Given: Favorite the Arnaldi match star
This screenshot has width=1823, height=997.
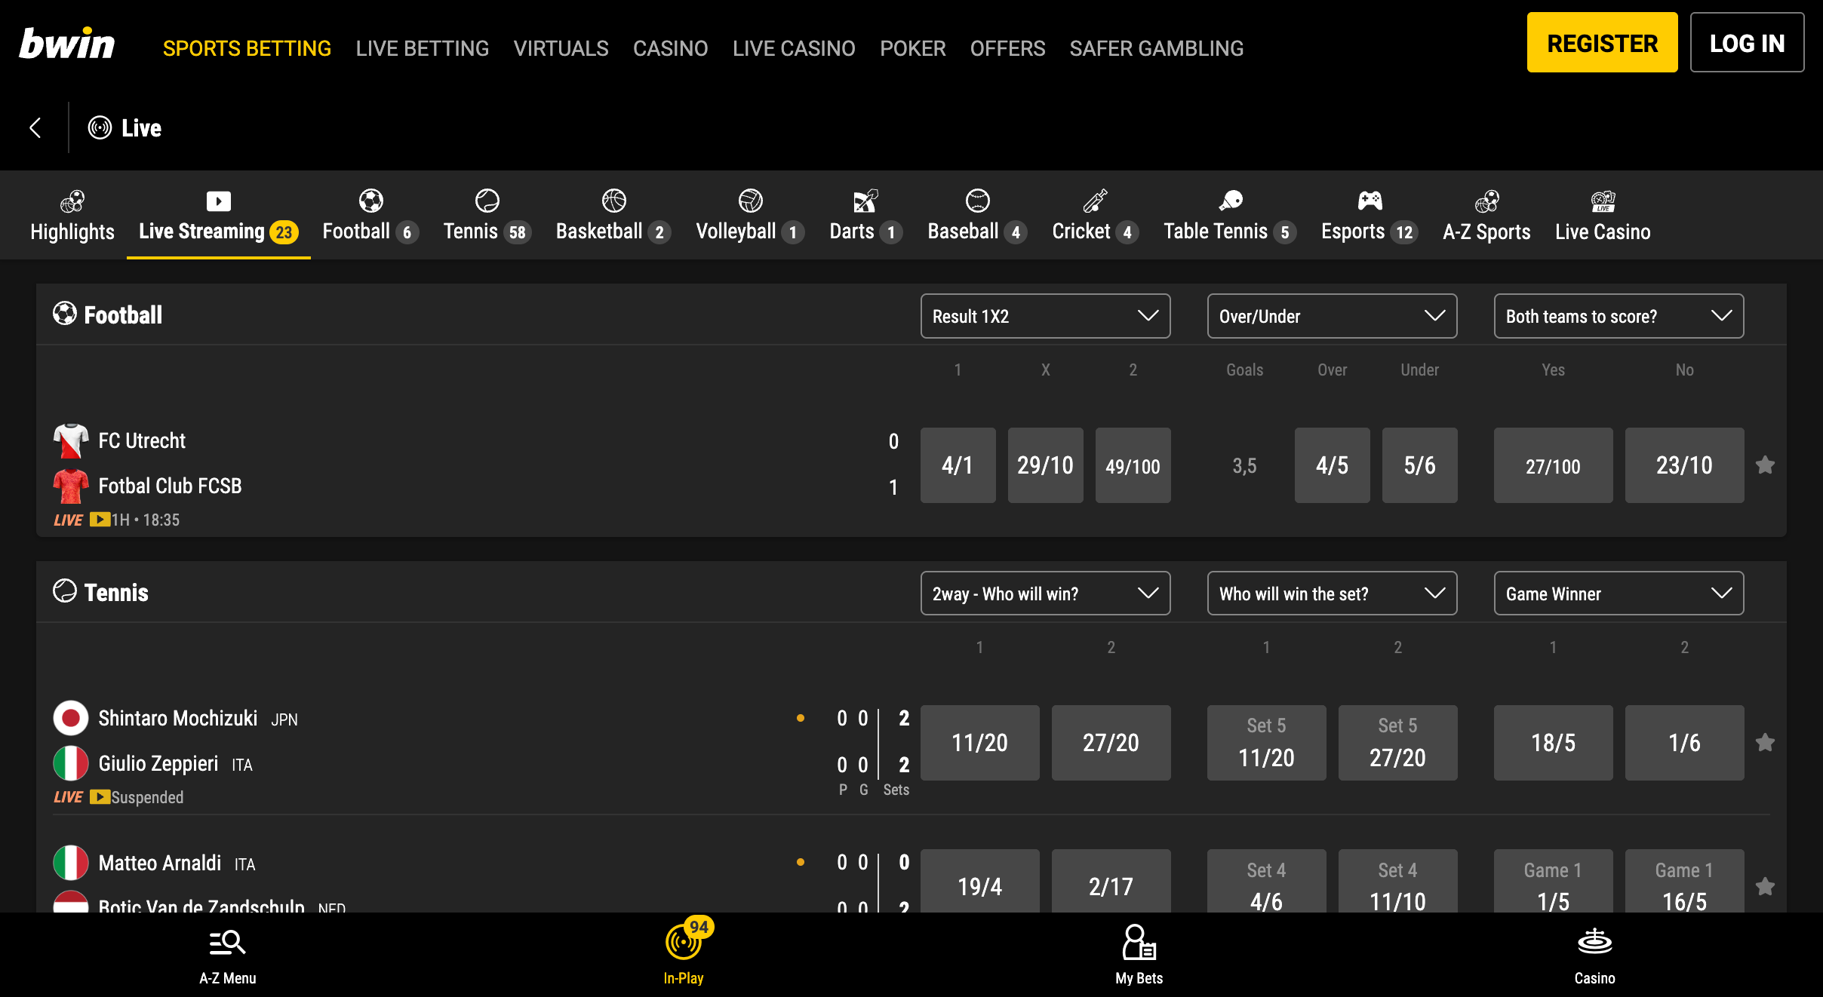Looking at the screenshot, I should click(x=1765, y=887).
